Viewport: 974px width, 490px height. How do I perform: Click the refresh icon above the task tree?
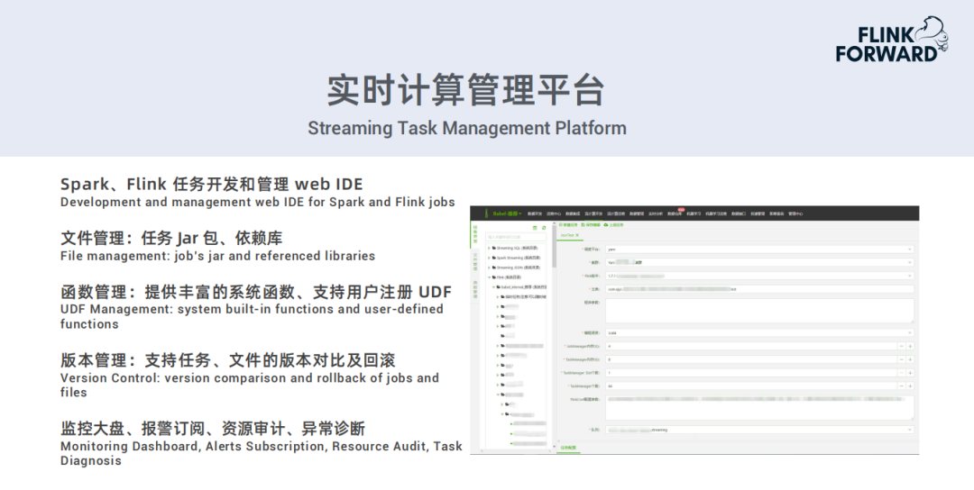(544, 228)
